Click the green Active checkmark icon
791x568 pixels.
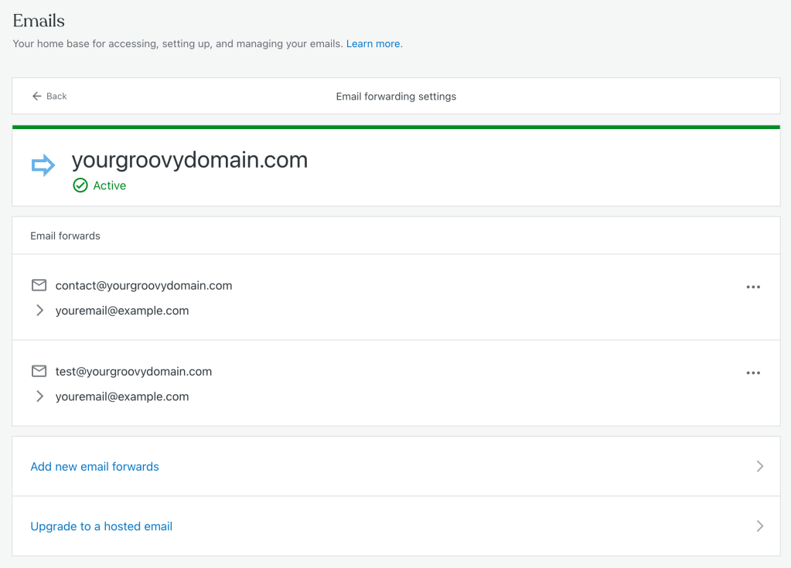80,185
